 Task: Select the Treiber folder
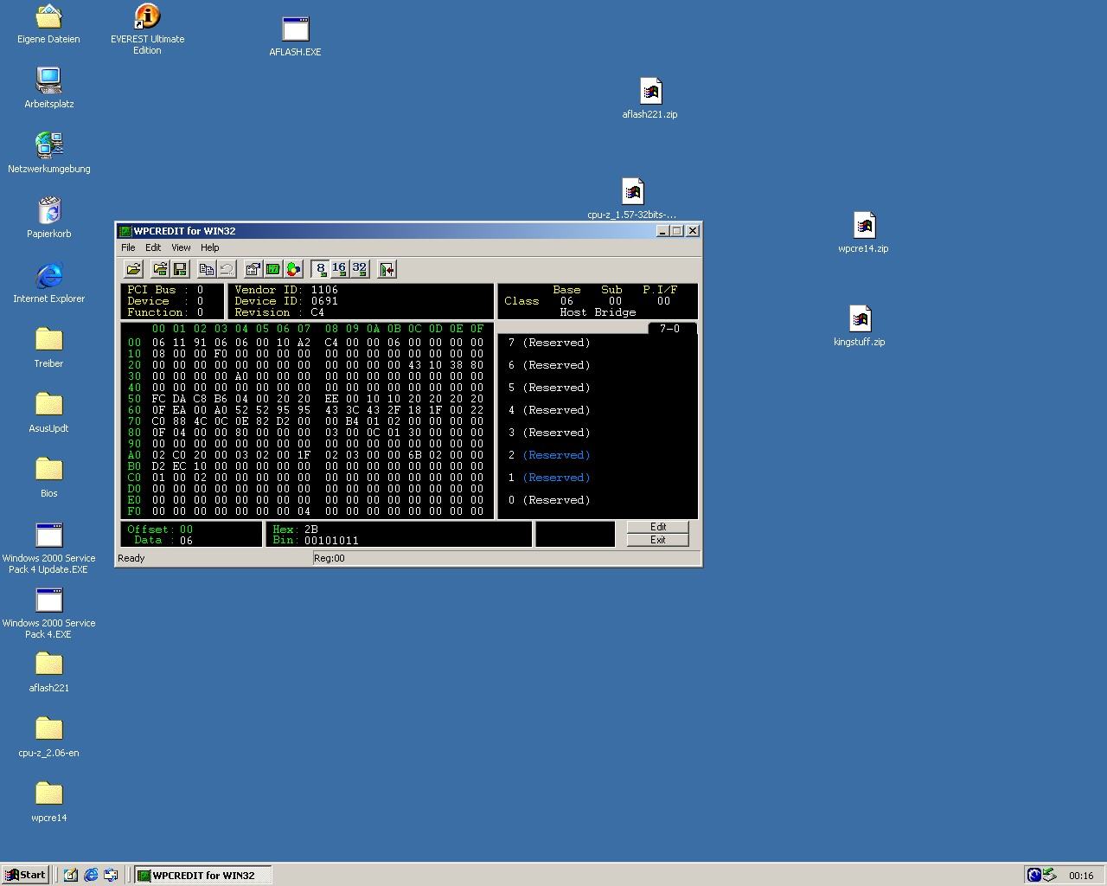click(49, 348)
